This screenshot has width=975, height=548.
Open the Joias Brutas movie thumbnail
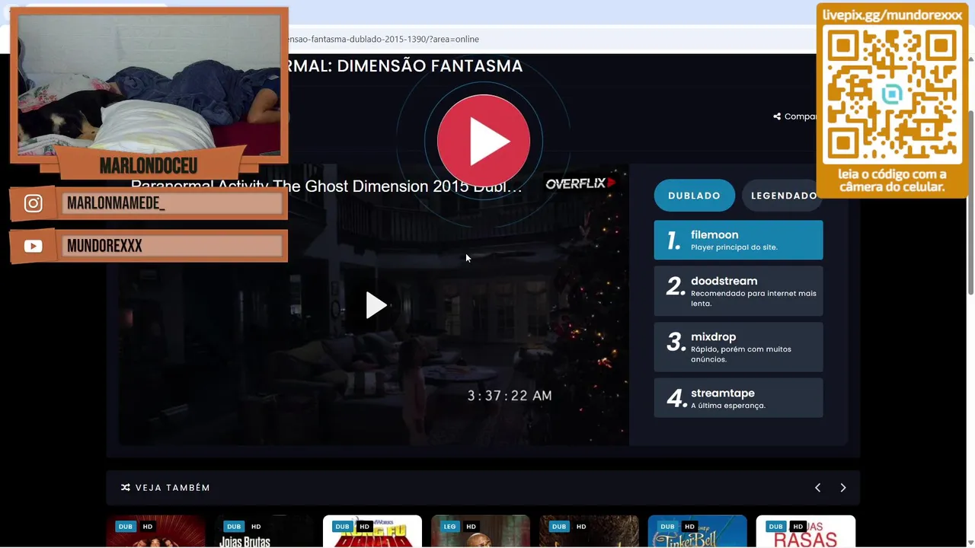264,531
